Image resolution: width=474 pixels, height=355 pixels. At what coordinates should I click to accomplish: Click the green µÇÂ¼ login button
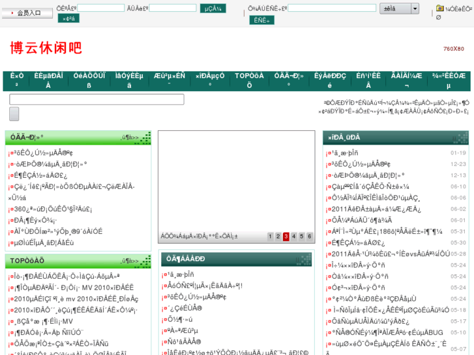click(213, 8)
